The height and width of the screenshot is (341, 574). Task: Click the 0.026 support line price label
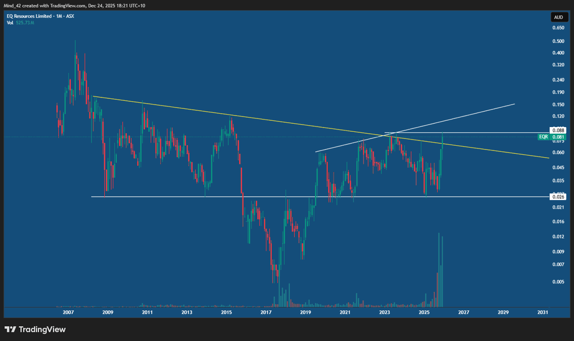(x=558, y=197)
